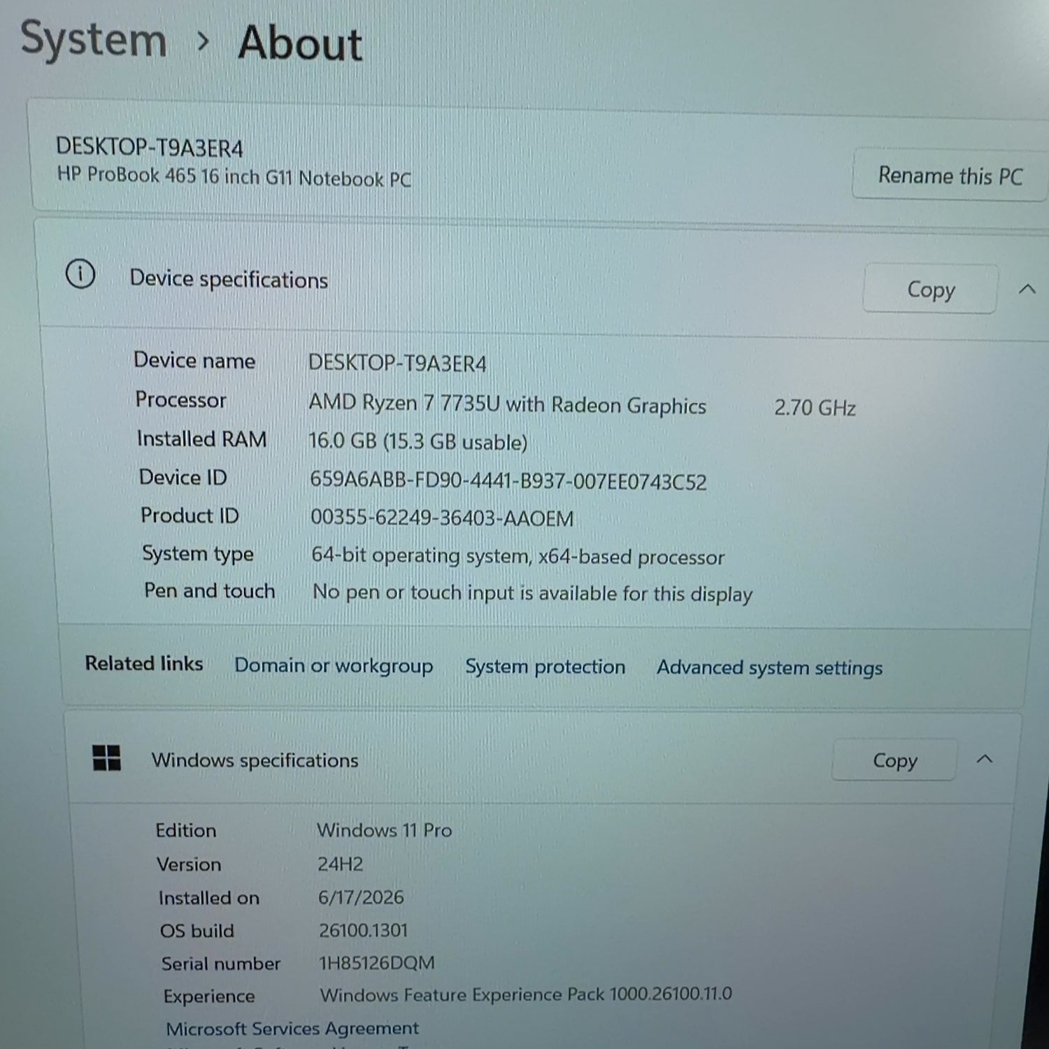
Task: Select the device name value DESKTOP-T9A3ER4 in specifications
Action: coord(397,363)
